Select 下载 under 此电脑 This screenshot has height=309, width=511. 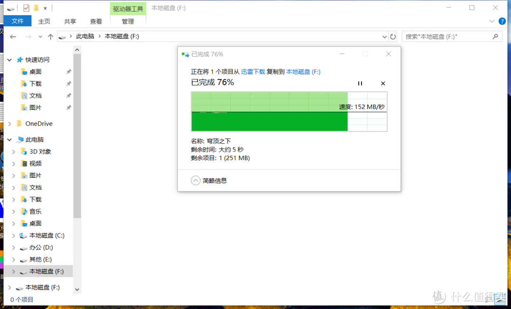coord(35,200)
